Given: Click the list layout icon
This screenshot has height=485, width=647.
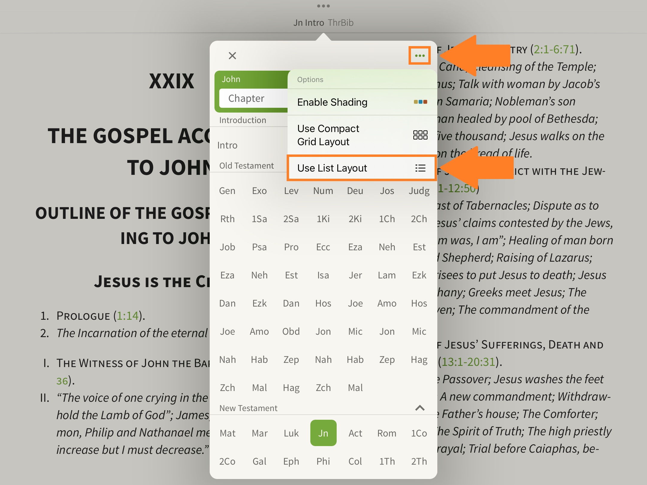Looking at the screenshot, I should 420,168.
